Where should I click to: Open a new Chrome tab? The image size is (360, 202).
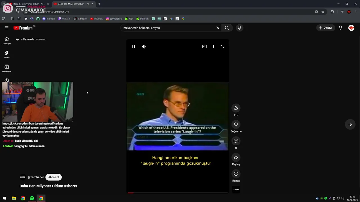coord(99,4)
